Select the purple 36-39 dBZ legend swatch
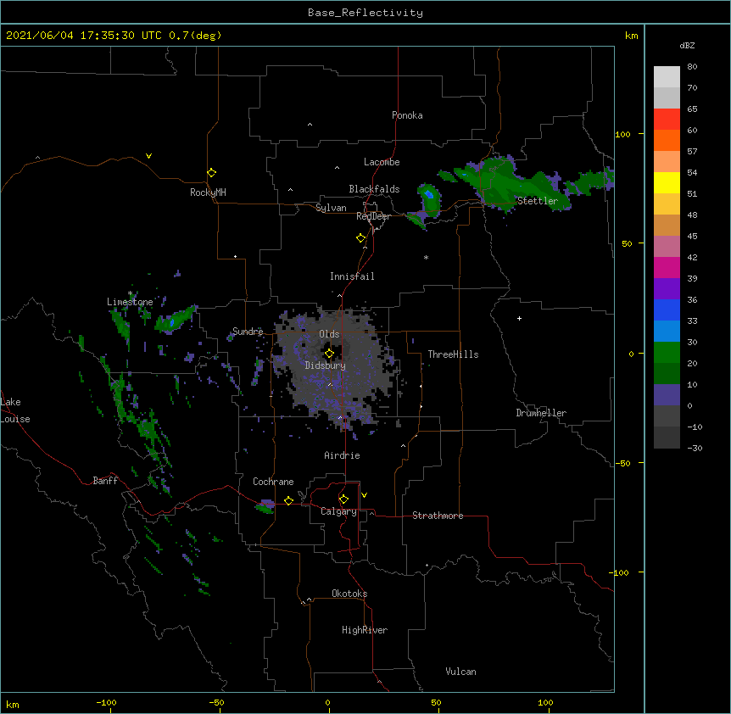Image resolution: width=731 pixels, height=714 pixels. [x=667, y=289]
